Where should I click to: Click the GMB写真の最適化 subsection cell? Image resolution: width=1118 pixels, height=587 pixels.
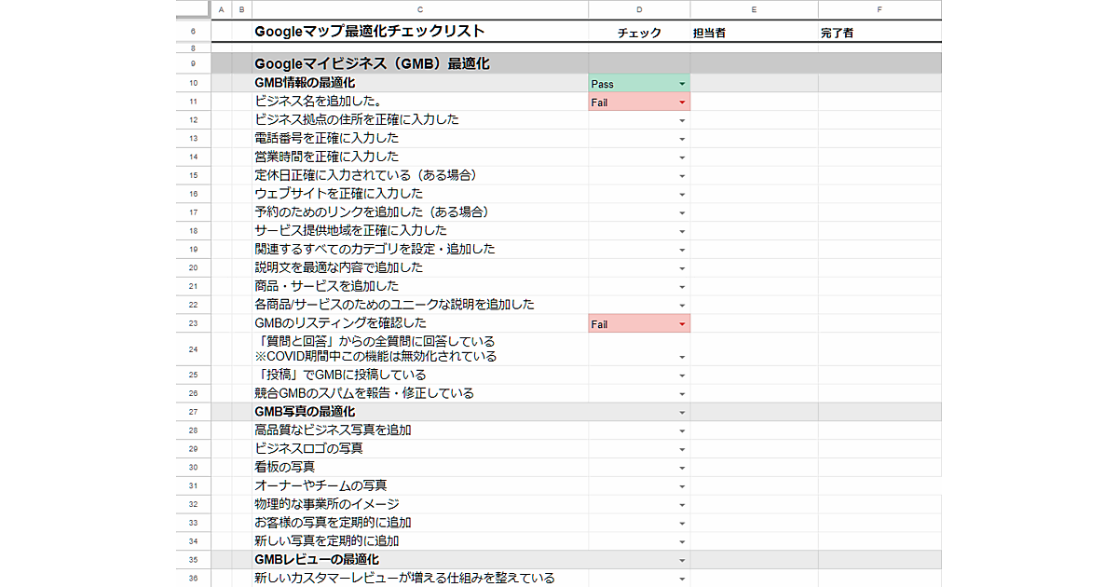tap(420, 412)
